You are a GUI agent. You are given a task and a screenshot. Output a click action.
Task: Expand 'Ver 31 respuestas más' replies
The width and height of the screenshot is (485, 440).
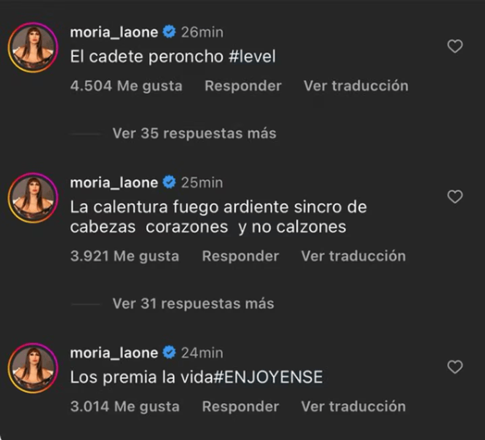[x=193, y=304]
